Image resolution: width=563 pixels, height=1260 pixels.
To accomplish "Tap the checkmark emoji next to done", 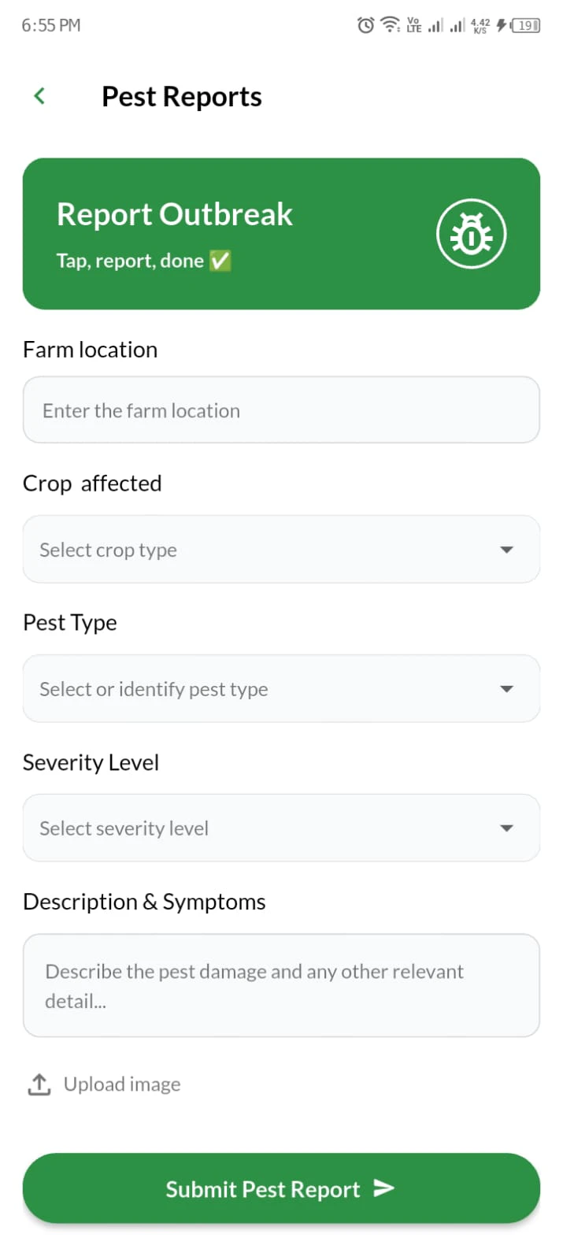I will [218, 261].
